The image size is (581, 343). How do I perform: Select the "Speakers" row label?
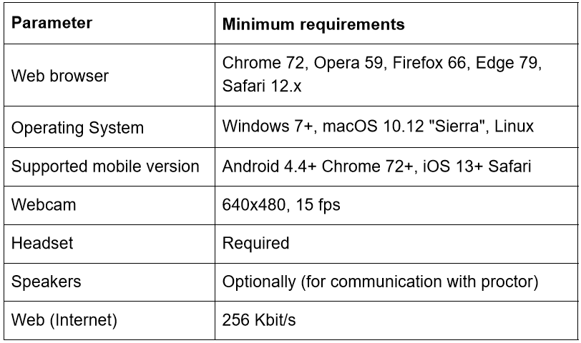47,282
